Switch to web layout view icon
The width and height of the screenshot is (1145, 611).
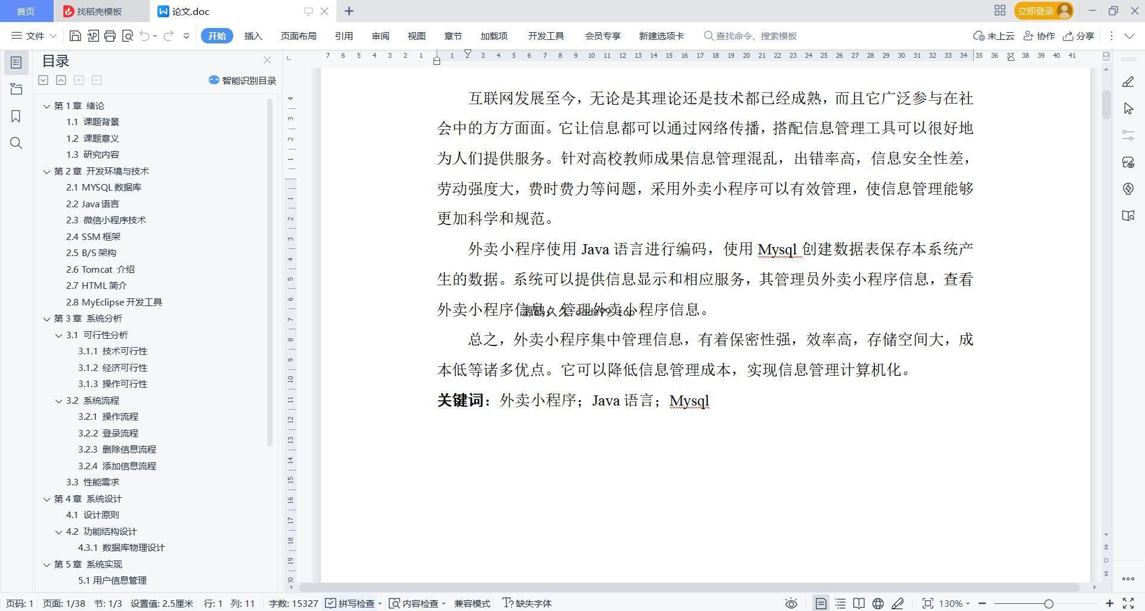[878, 603]
